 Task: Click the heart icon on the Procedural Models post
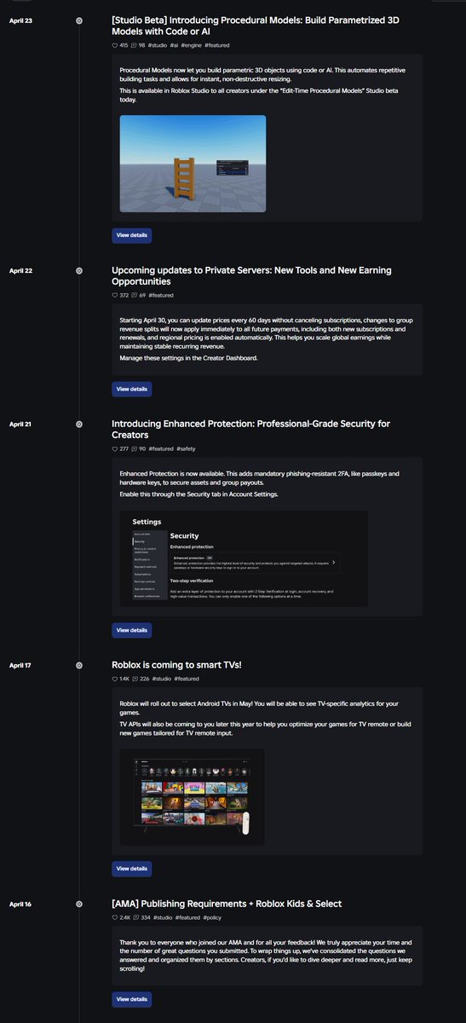point(115,45)
